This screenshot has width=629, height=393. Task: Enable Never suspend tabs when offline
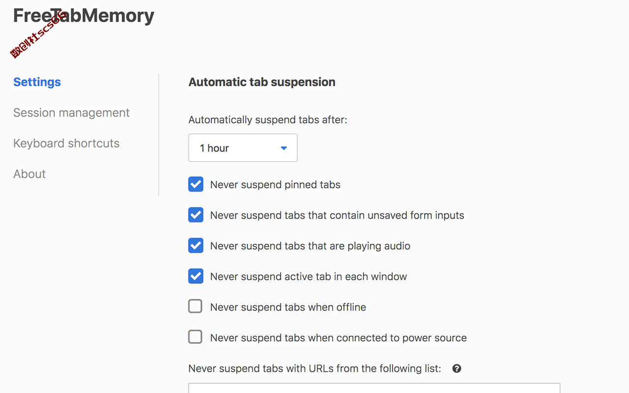(196, 307)
